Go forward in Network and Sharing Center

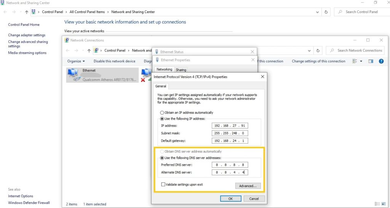[x=14, y=12]
